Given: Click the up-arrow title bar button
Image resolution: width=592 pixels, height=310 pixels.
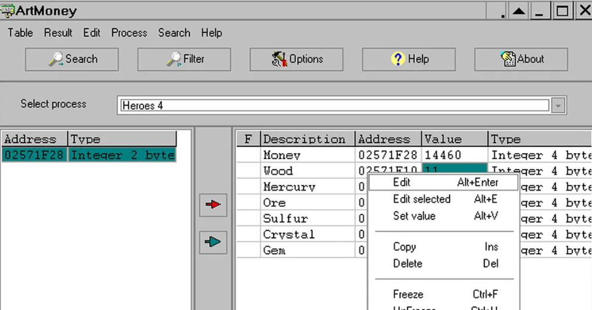Looking at the screenshot, I should [519, 10].
